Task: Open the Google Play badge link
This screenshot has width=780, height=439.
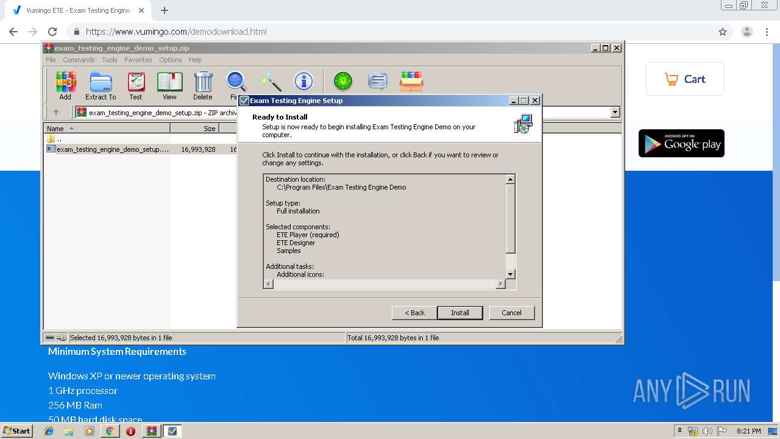Action: coord(681,143)
